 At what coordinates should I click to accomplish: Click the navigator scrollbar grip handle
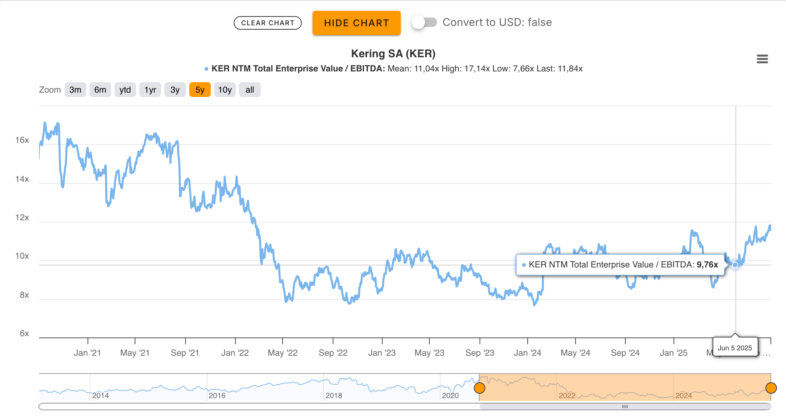click(625, 407)
